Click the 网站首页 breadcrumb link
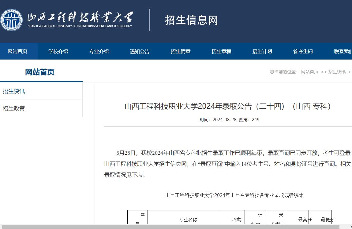Viewport: 352px width, 229px height. [x=309, y=72]
